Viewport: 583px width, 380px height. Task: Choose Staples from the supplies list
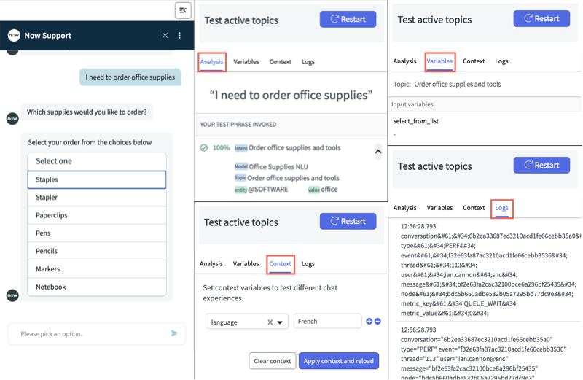tap(97, 179)
